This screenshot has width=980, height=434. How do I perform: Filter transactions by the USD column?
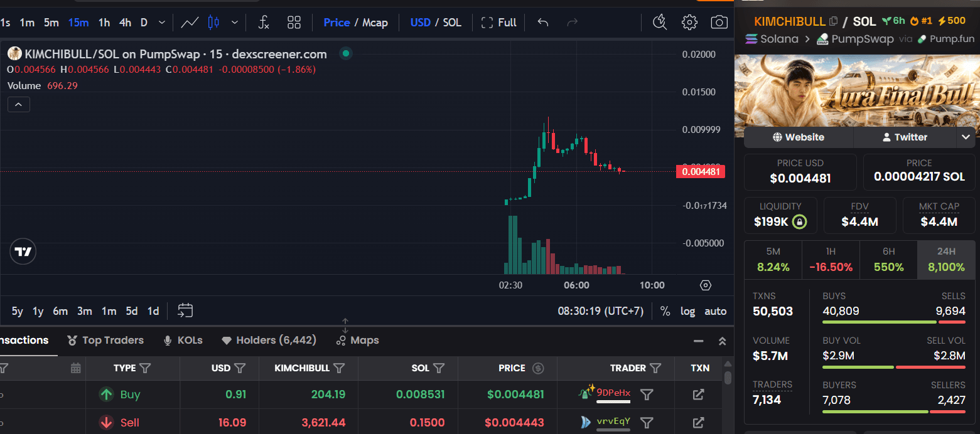click(x=240, y=368)
